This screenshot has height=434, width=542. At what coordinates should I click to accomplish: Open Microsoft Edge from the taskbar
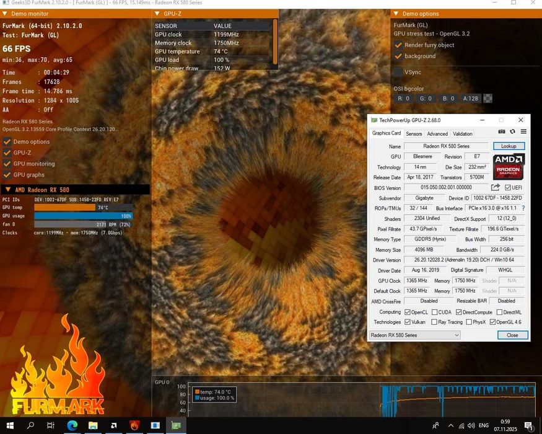point(72,425)
